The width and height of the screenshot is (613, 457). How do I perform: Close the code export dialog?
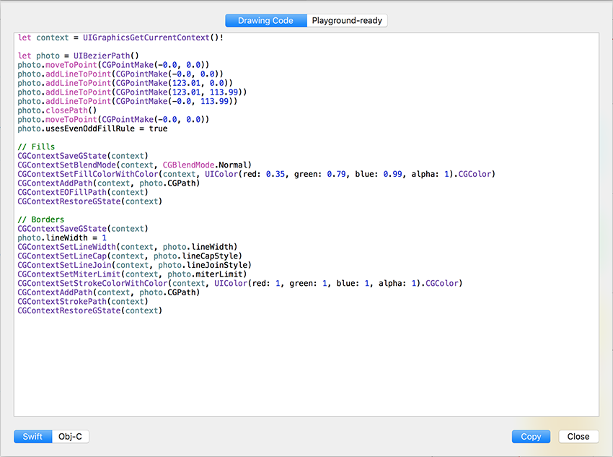(578, 437)
